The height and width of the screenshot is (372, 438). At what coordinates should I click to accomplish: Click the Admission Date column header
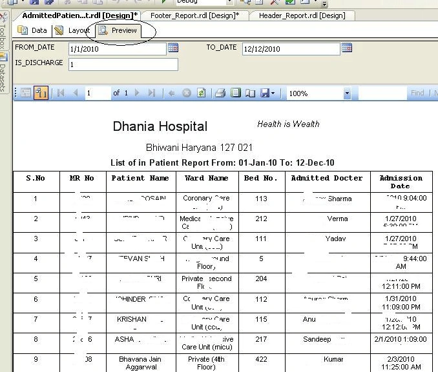pyautogui.click(x=401, y=182)
